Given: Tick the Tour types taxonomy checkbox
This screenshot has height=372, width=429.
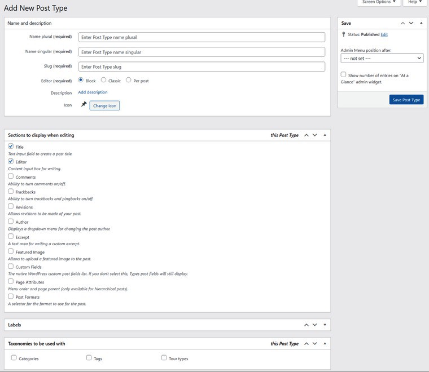Looking at the screenshot, I should [x=164, y=358].
